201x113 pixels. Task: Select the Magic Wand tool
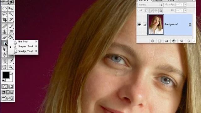coord(11,14)
